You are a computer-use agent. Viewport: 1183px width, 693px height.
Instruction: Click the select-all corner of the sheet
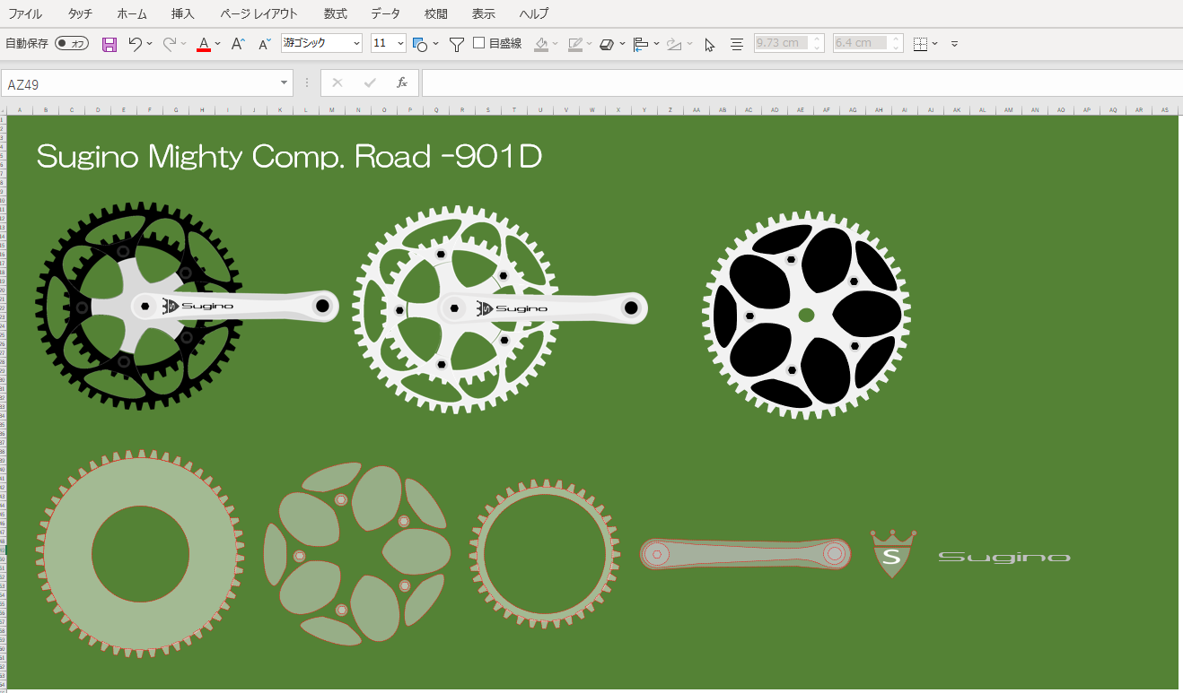coord(3,109)
